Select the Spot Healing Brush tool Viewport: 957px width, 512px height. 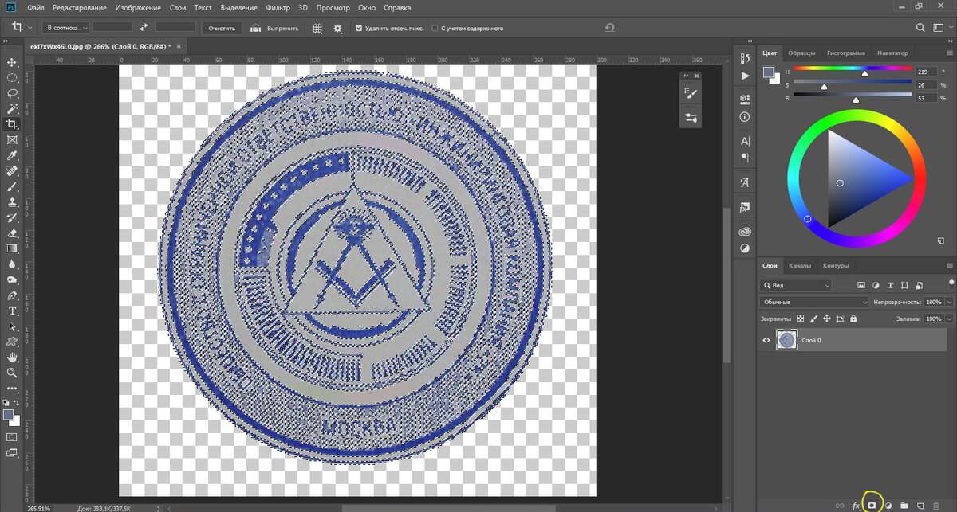pos(12,170)
